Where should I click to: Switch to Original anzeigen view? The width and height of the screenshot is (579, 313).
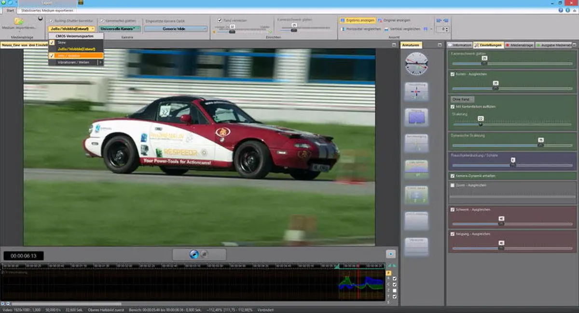[x=394, y=20]
